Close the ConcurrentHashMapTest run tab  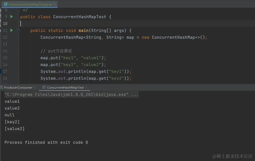click(86, 88)
